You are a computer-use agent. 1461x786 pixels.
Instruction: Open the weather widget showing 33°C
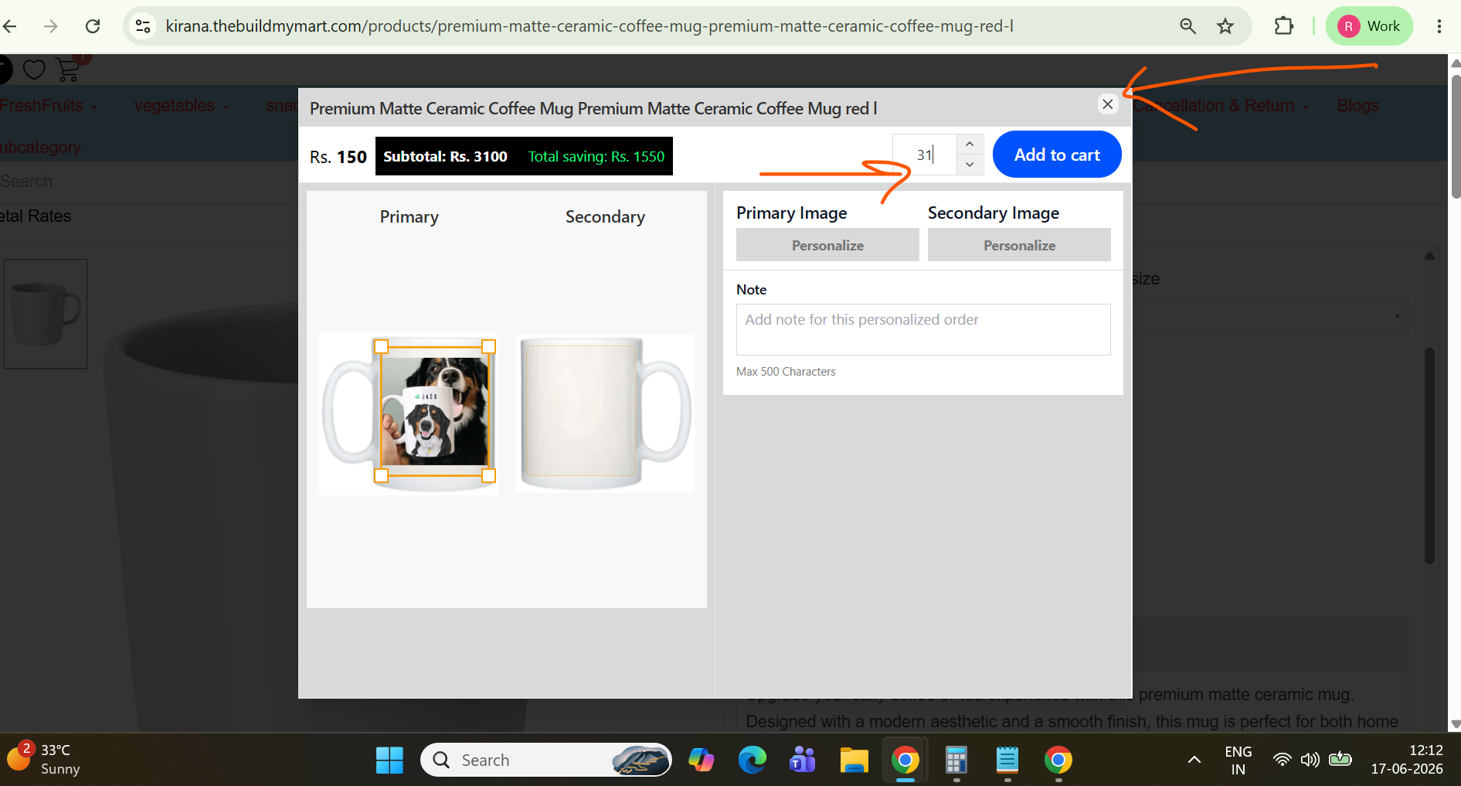(44, 759)
